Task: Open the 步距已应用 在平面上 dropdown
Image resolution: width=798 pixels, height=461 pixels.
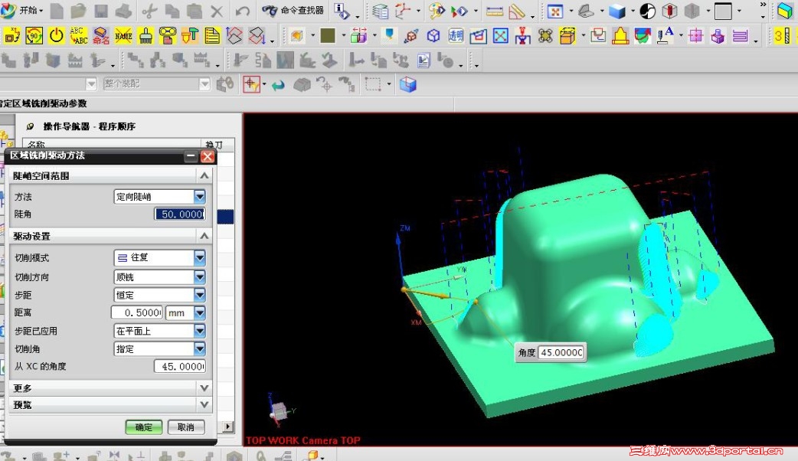Action: (x=199, y=332)
